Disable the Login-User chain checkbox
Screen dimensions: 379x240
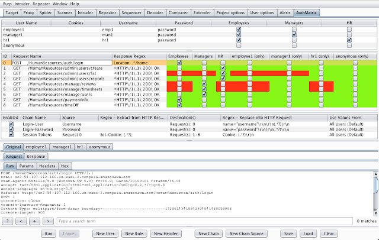point(11,124)
